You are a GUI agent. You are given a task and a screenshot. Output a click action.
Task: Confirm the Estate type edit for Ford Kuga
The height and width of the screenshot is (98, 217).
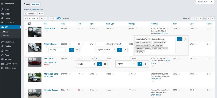pyautogui.click(x=100, y=64)
